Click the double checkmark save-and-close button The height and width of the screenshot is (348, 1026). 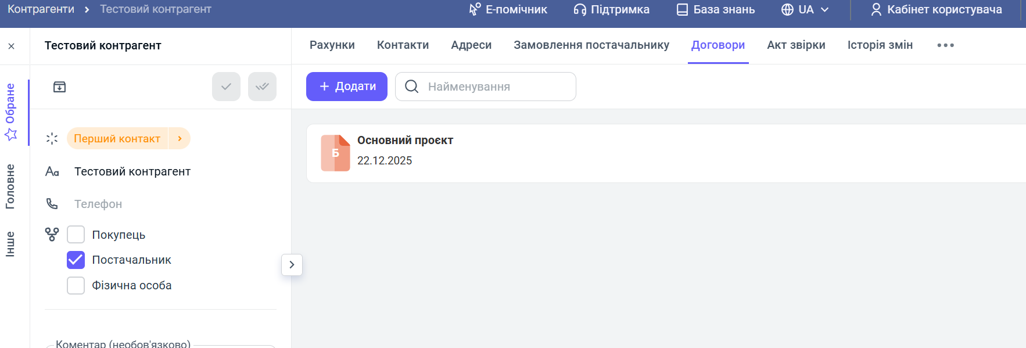(262, 87)
